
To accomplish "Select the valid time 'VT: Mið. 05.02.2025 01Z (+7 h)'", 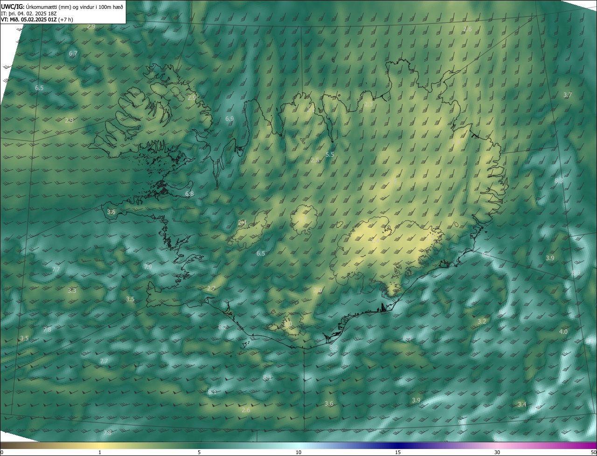I will [37, 20].
